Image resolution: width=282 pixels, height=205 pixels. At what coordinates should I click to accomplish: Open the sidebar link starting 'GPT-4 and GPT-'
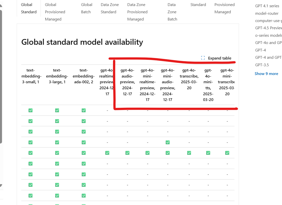[x=268, y=57]
